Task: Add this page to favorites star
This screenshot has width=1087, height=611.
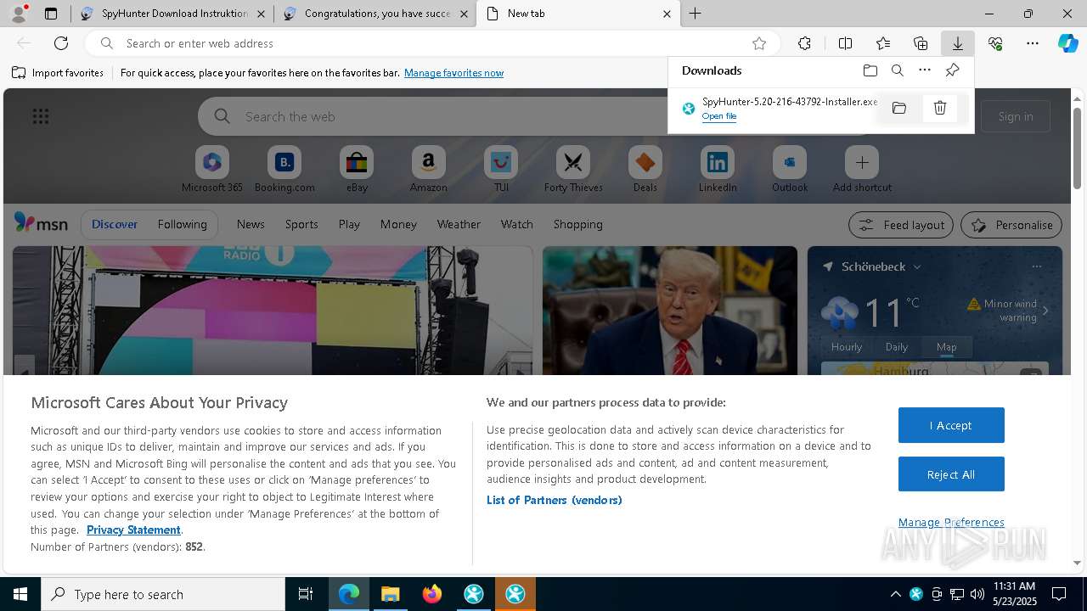Action: tap(759, 43)
